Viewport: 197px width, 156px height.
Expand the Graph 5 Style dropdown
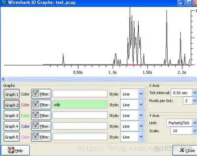[132, 137]
